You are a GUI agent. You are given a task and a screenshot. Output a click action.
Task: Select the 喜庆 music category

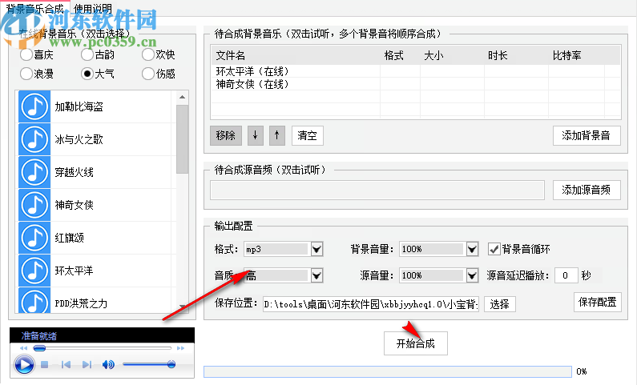(x=37, y=54)
